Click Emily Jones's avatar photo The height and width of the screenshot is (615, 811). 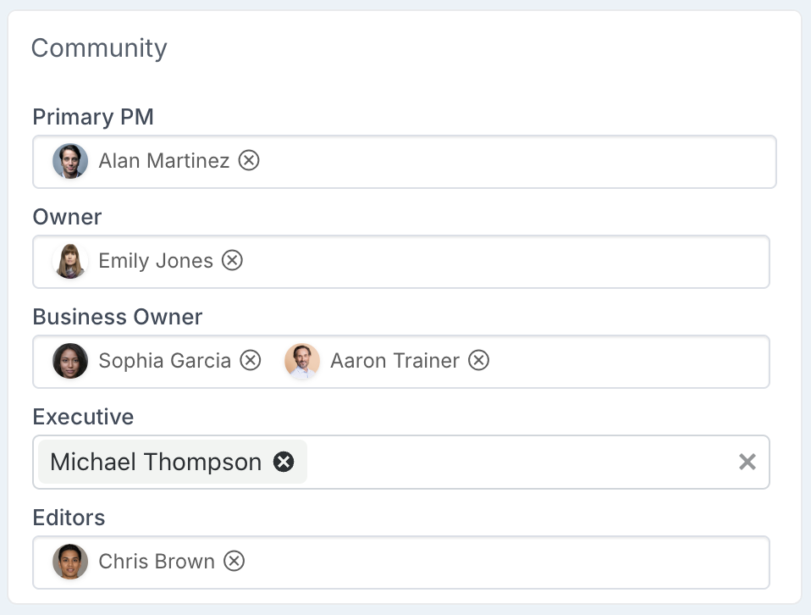(70, 261)
